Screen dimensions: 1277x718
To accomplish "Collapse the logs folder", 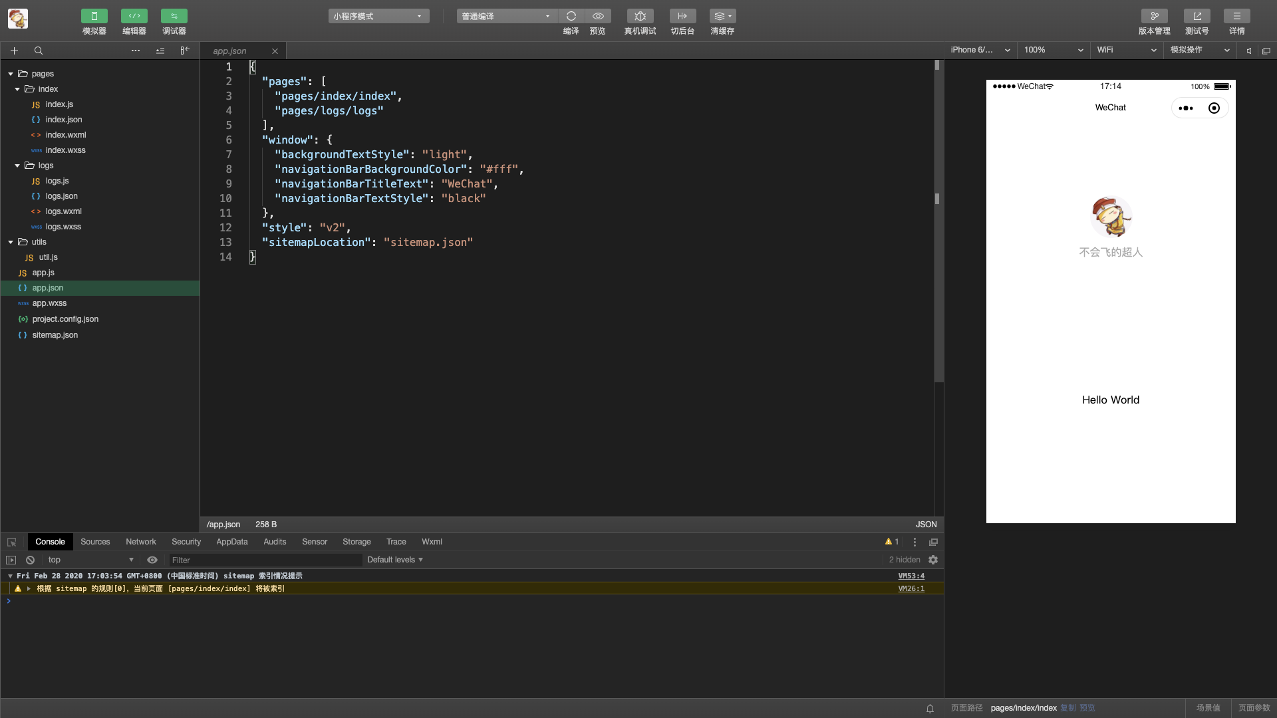I will (17, 166).
